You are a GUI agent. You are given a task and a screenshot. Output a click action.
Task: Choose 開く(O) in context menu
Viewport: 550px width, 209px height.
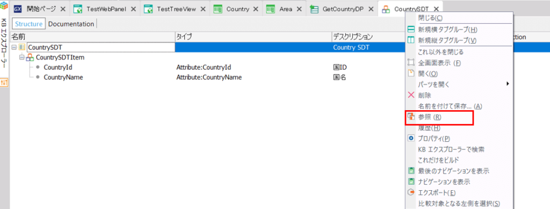tap(459, 74)
